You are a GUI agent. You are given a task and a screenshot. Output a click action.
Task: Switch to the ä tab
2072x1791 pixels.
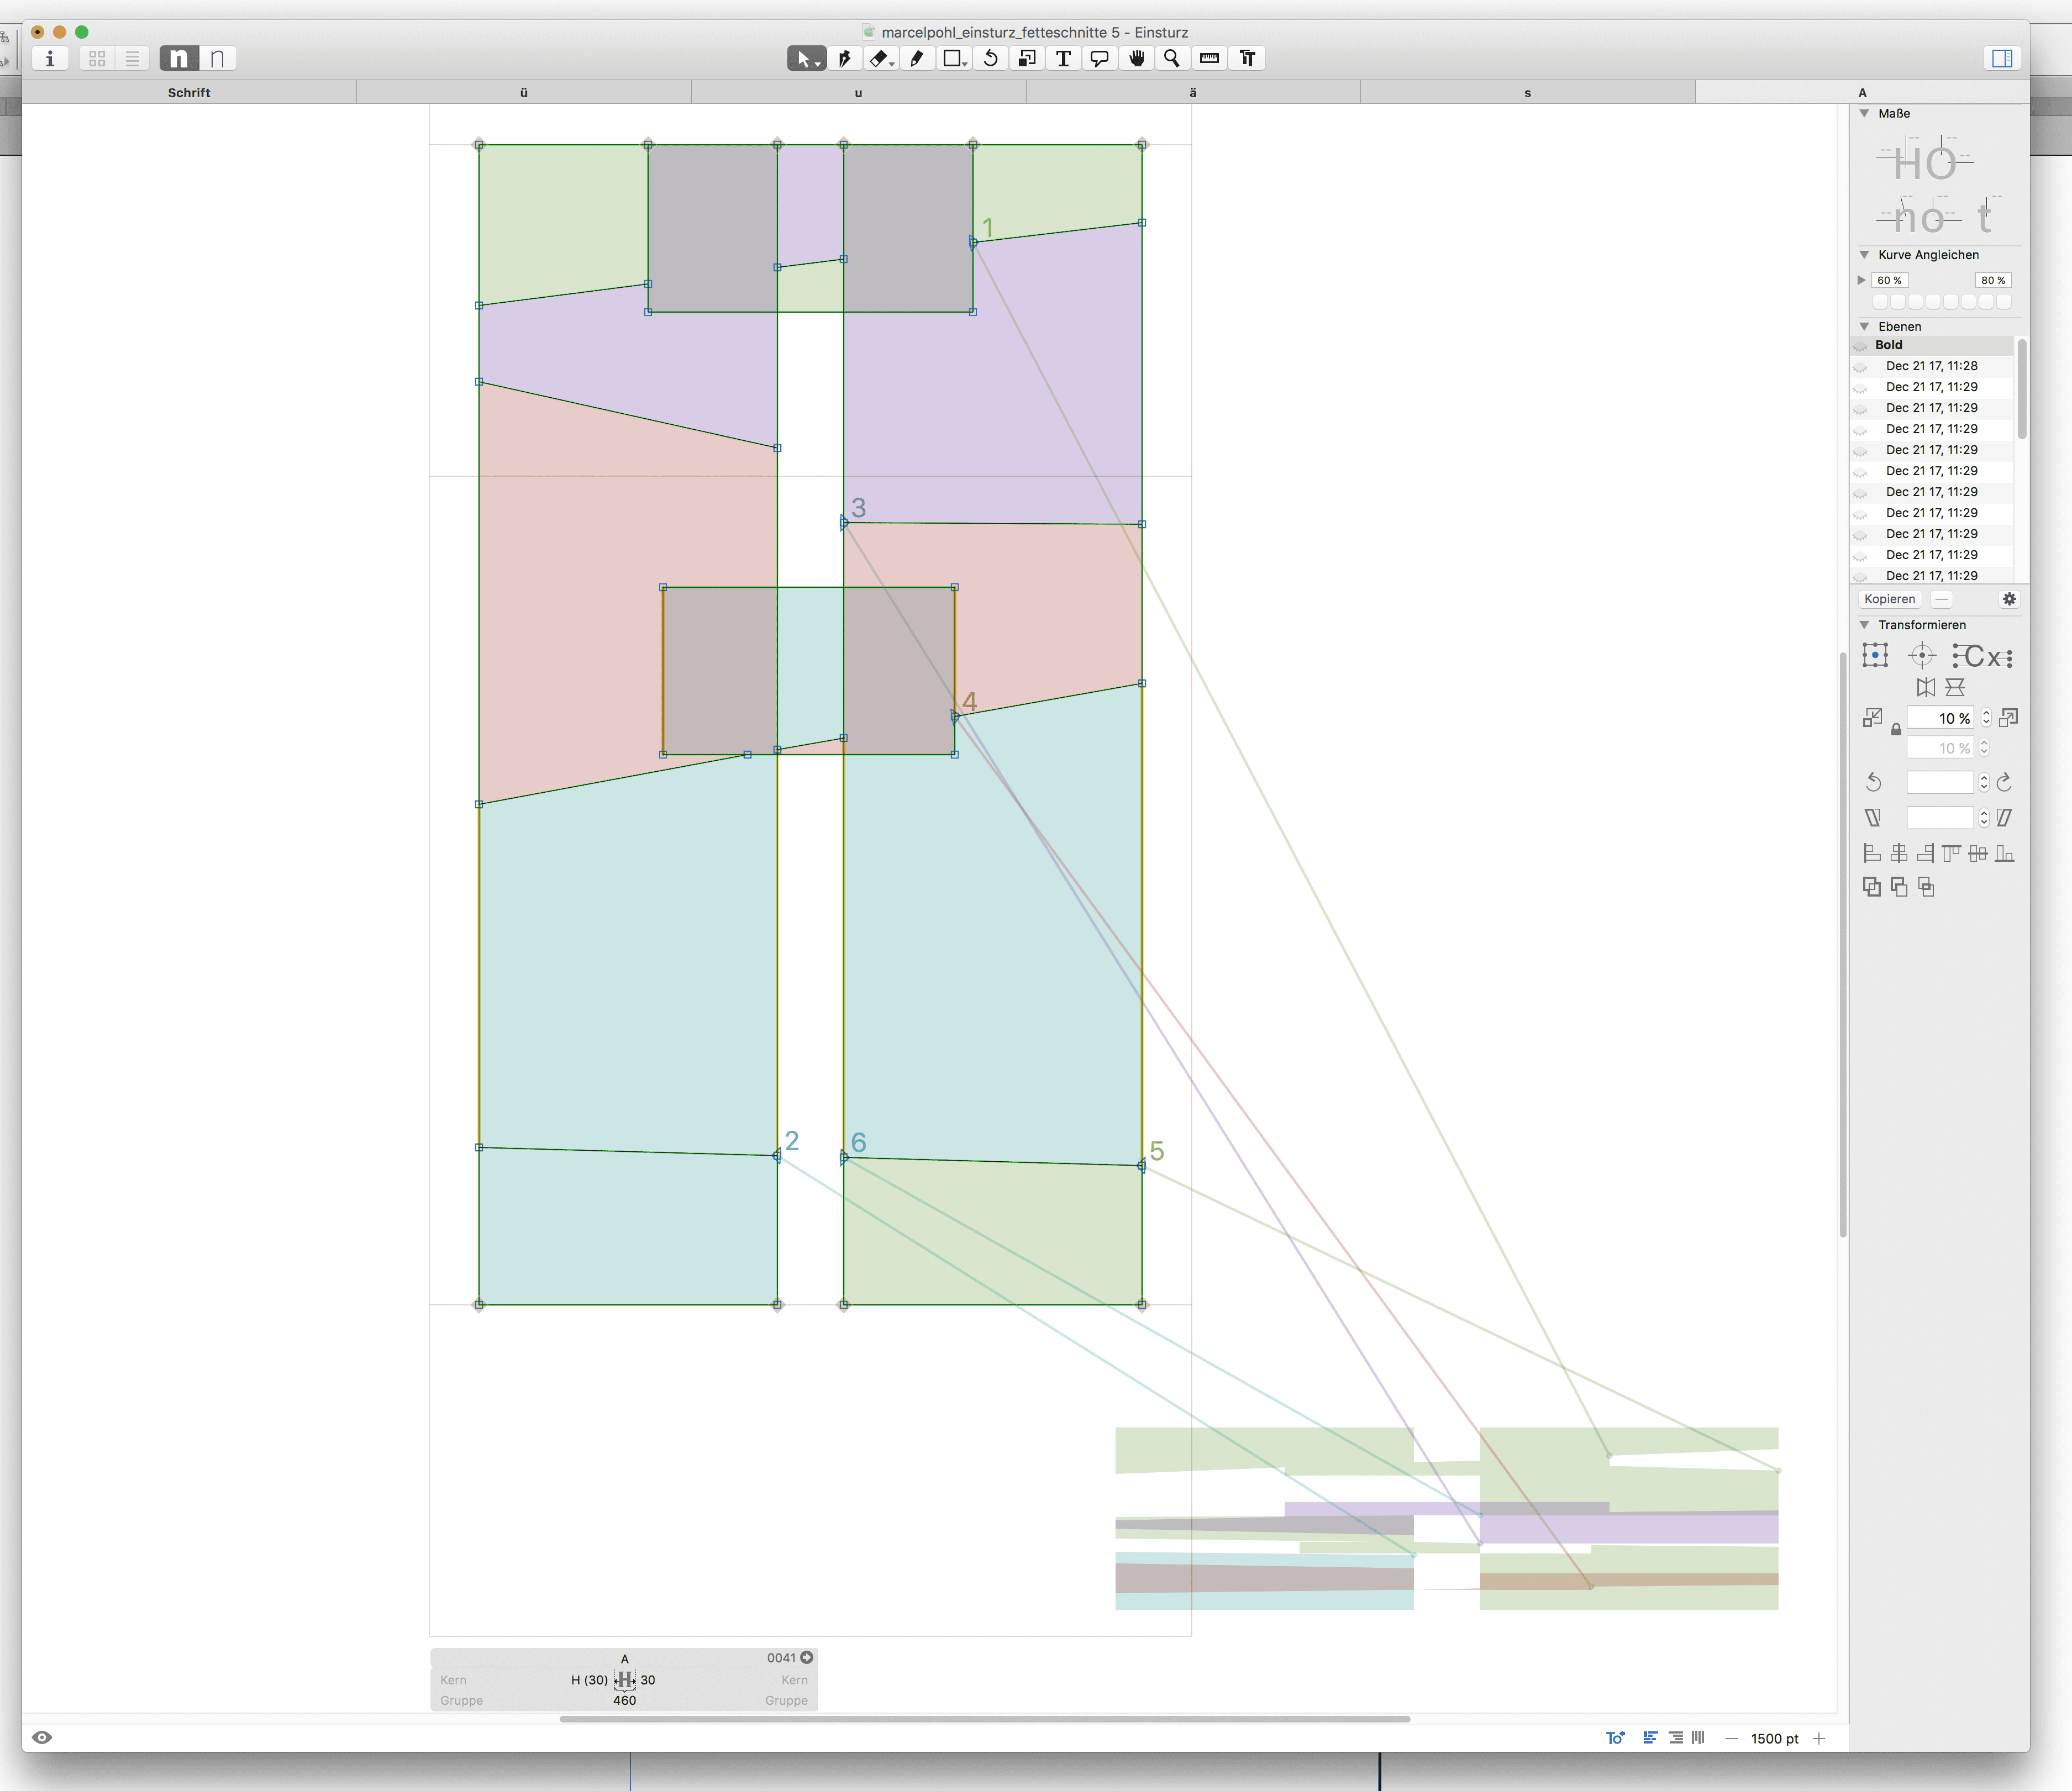(1193, 92)
